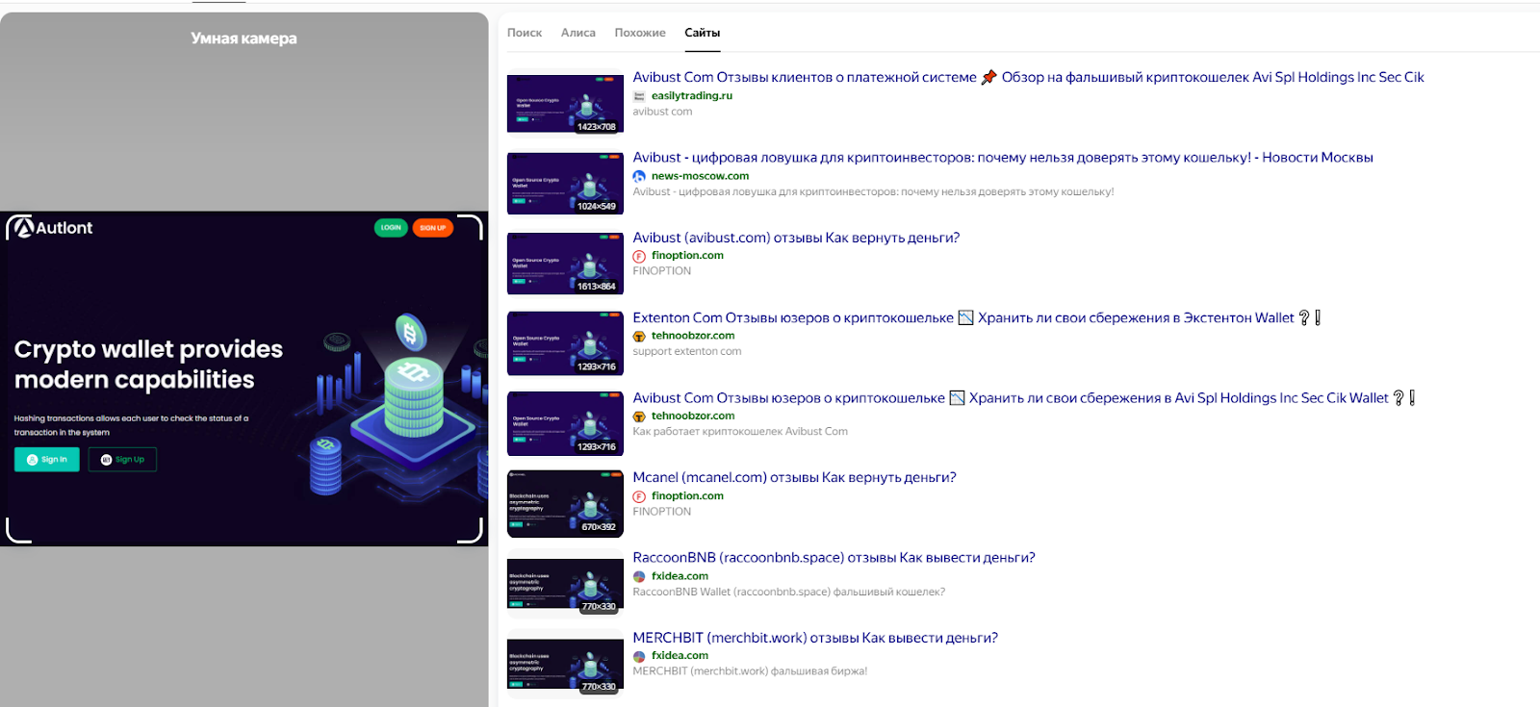Open the RaccoonBNB result's 770×330 thumbnail

(x=565, y=584)
